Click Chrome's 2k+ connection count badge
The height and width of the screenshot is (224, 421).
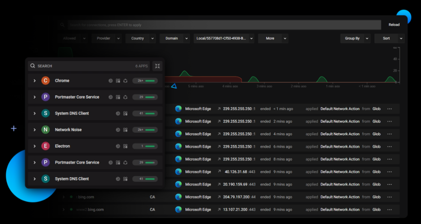point(145,81)
